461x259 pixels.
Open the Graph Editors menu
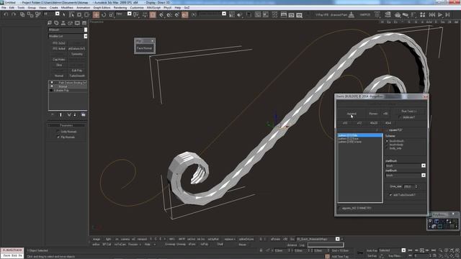point(102,8)
